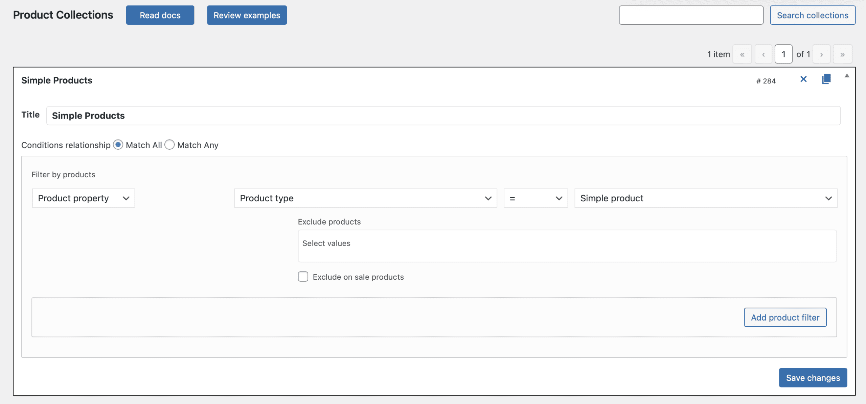Open the Read docs page
The height and width of the screenshot is (404, 866).
click(160, 15)
